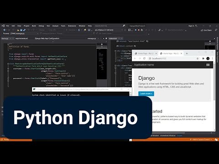219x164 pixels.
Task: Open the Output tab at the bottom
Action: click(x=179, y=135)
